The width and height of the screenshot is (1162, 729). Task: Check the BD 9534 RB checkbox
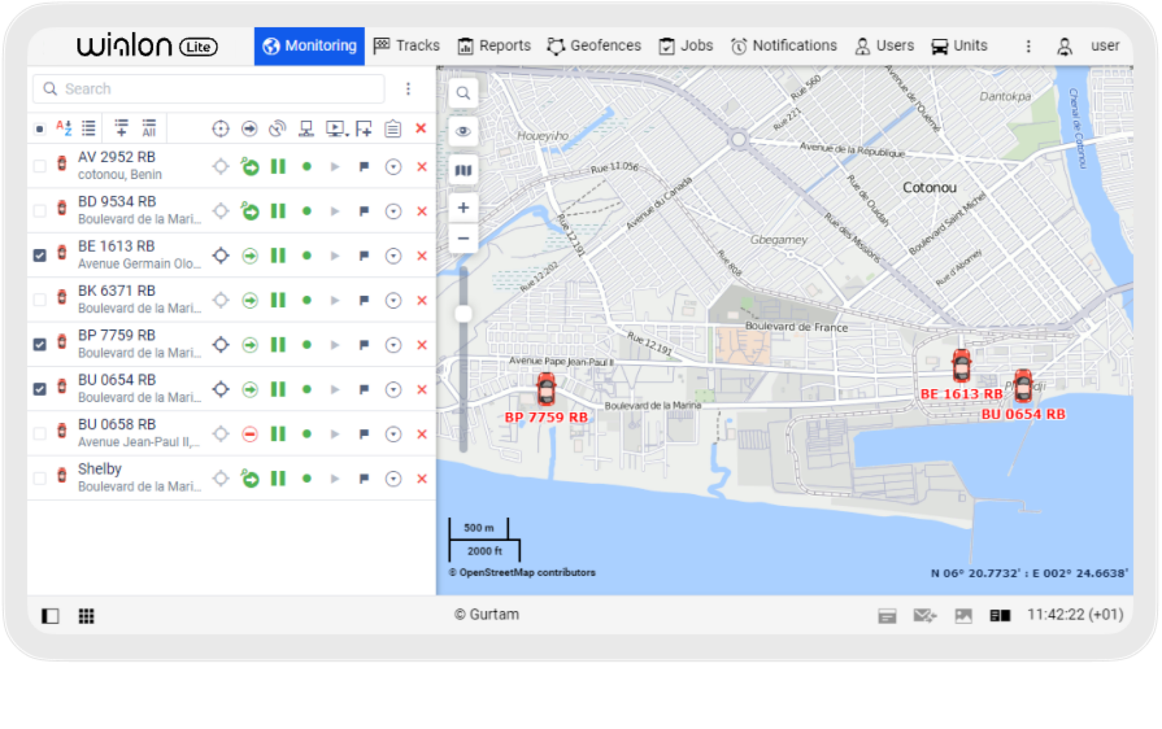coord(40,211)
